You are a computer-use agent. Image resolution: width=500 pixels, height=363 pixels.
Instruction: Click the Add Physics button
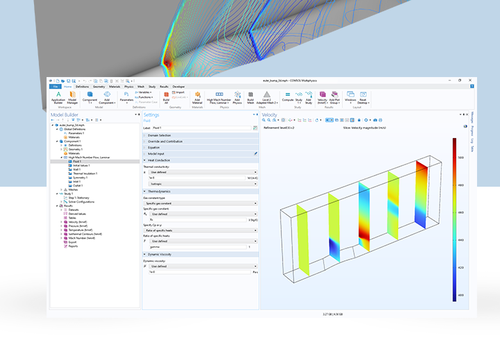[237, 97]
